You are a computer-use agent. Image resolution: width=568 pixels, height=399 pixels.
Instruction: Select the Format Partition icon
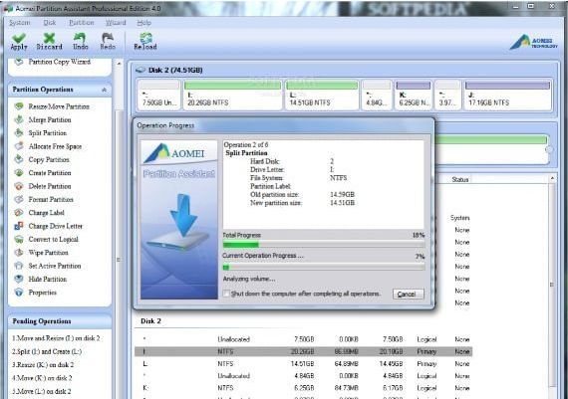19,199
